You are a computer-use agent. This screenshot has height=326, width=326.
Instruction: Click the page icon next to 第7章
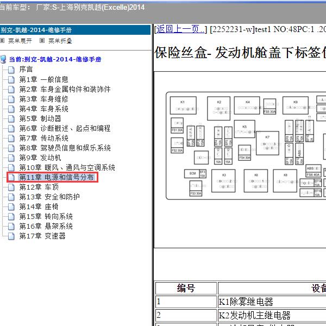tap(11, 138)
